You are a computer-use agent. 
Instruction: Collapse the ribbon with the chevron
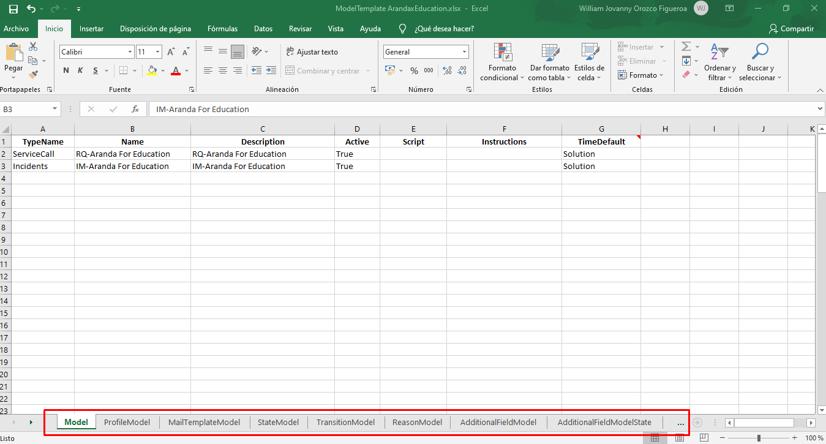pyautogui.click(x=819, y=89)
